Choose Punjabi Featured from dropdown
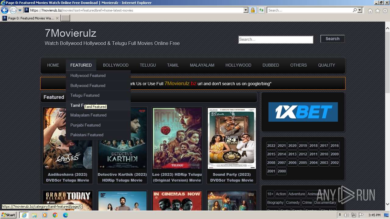 98,125
